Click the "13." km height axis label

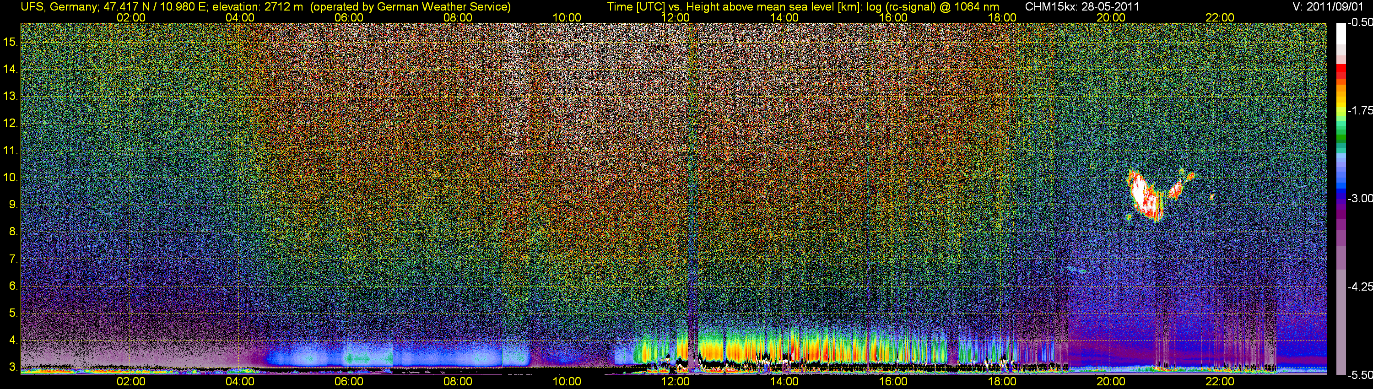click(11, 97)
